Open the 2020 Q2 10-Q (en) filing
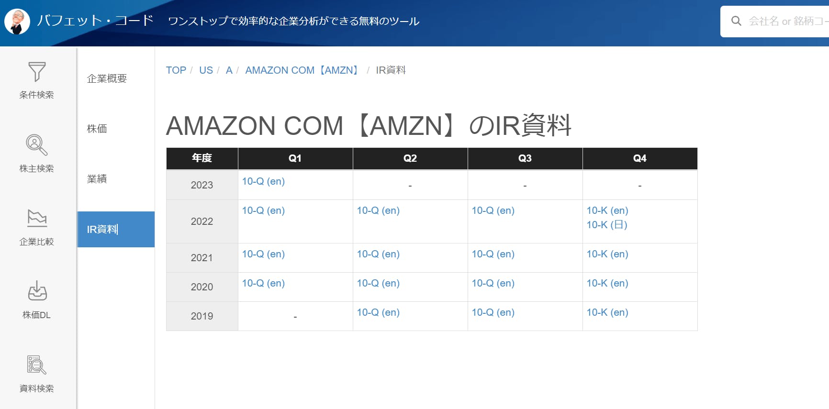Screen dimensions: 829x409 click(378, 283)
